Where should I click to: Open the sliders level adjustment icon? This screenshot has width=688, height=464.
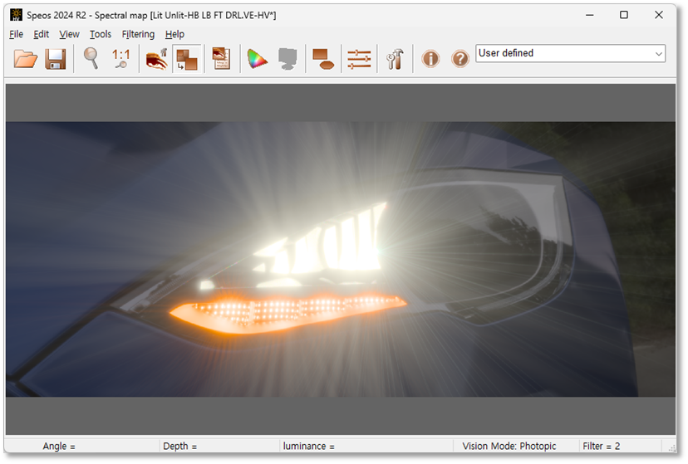tap(359, 58)
